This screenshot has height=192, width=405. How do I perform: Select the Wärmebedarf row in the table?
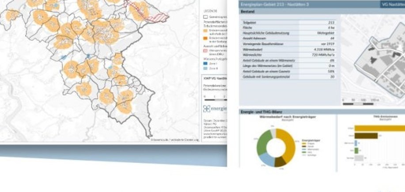click(x=289, y=50)
